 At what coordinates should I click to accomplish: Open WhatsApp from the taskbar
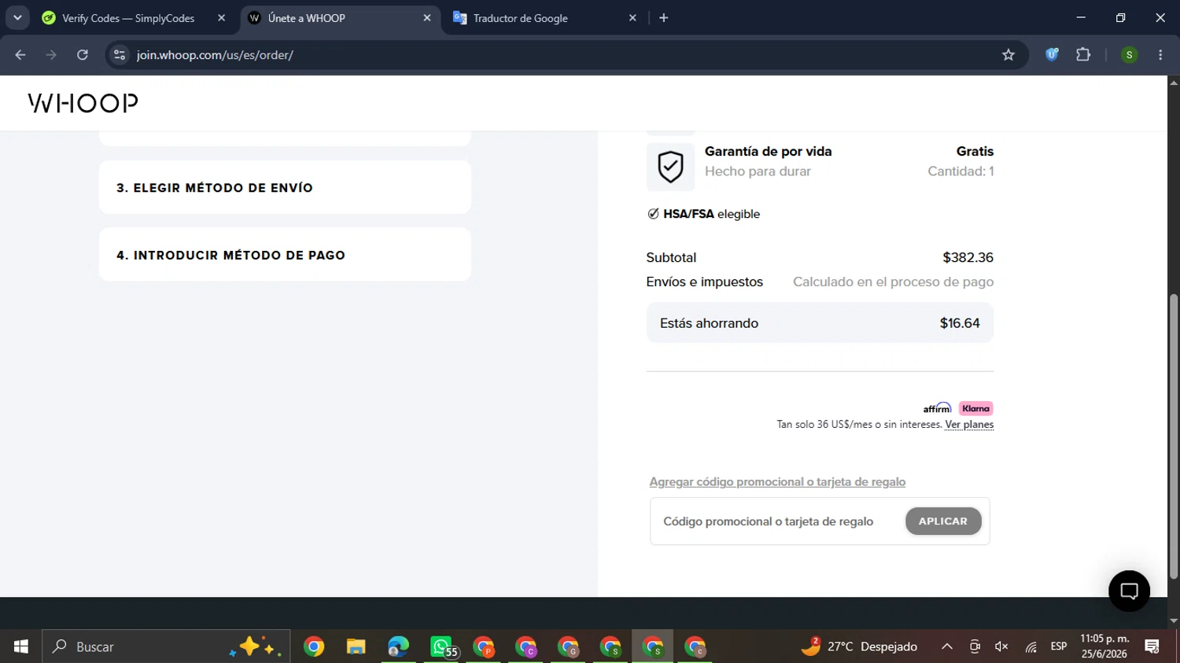(441, 646)
